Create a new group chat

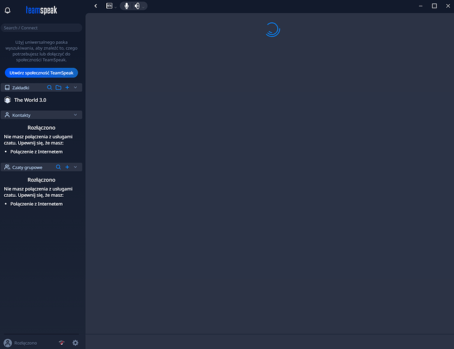coord(67,167)
